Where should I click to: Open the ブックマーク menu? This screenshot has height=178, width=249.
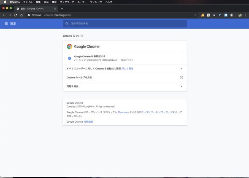tap(67, 2)
